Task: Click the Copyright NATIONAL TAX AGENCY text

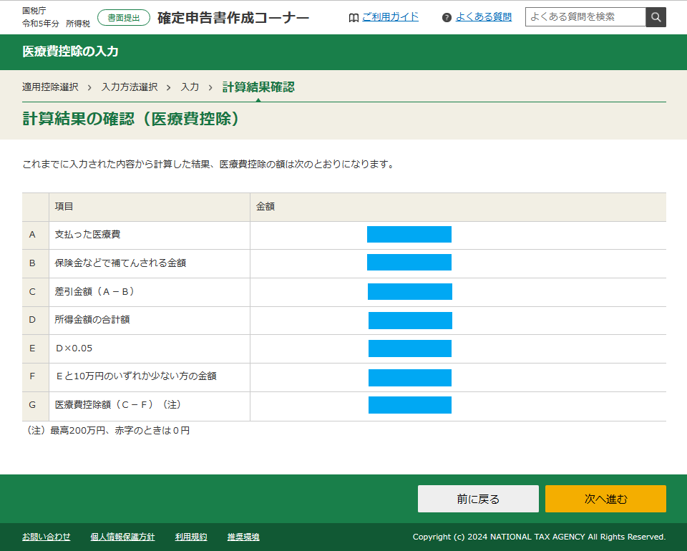Action: pos(539,537)
